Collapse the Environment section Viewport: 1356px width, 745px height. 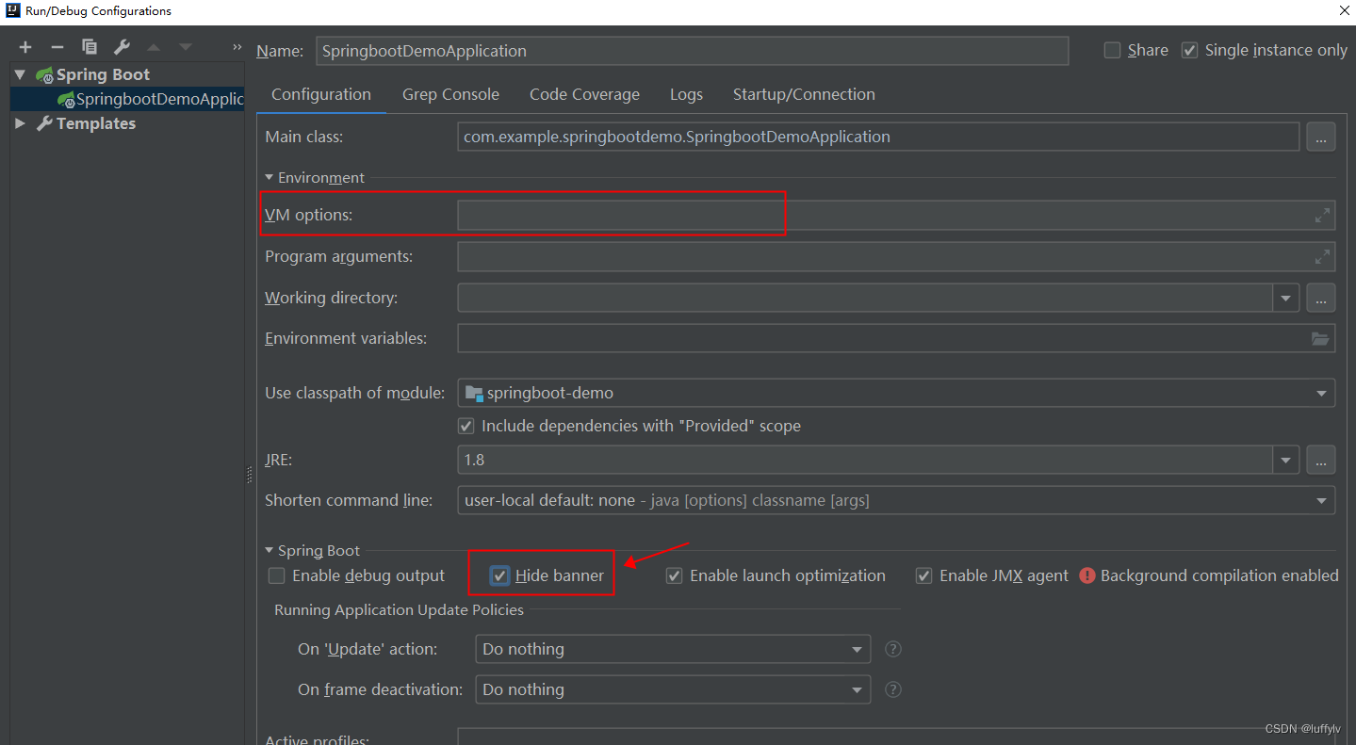click(x=270, y=177)
